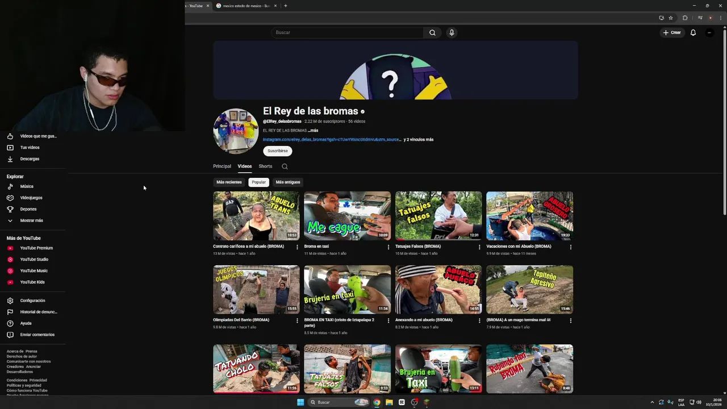Select the YouTube browser tab
This screenshot has width=727, height=409.
point(198,6)
